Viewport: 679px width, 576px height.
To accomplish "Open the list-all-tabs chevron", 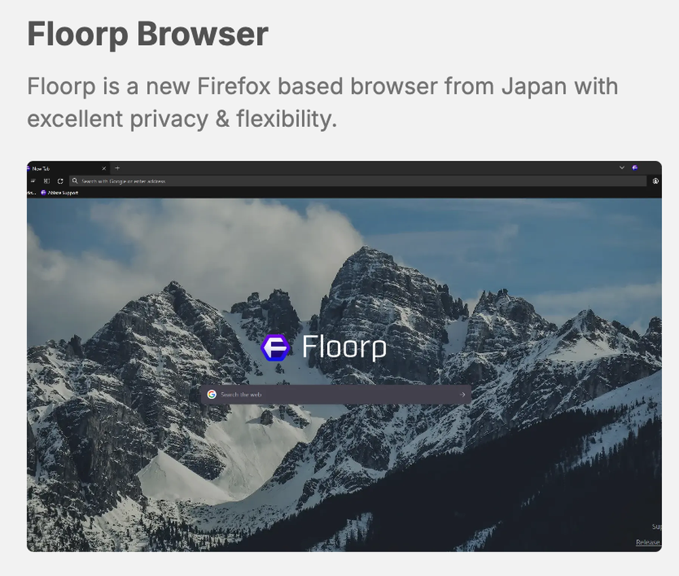I will 622,168.
